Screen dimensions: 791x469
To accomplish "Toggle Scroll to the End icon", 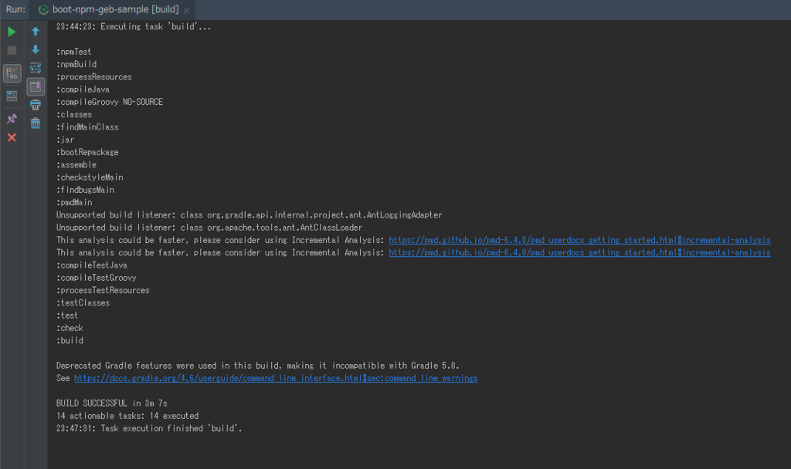I will [x=36, y=86].
